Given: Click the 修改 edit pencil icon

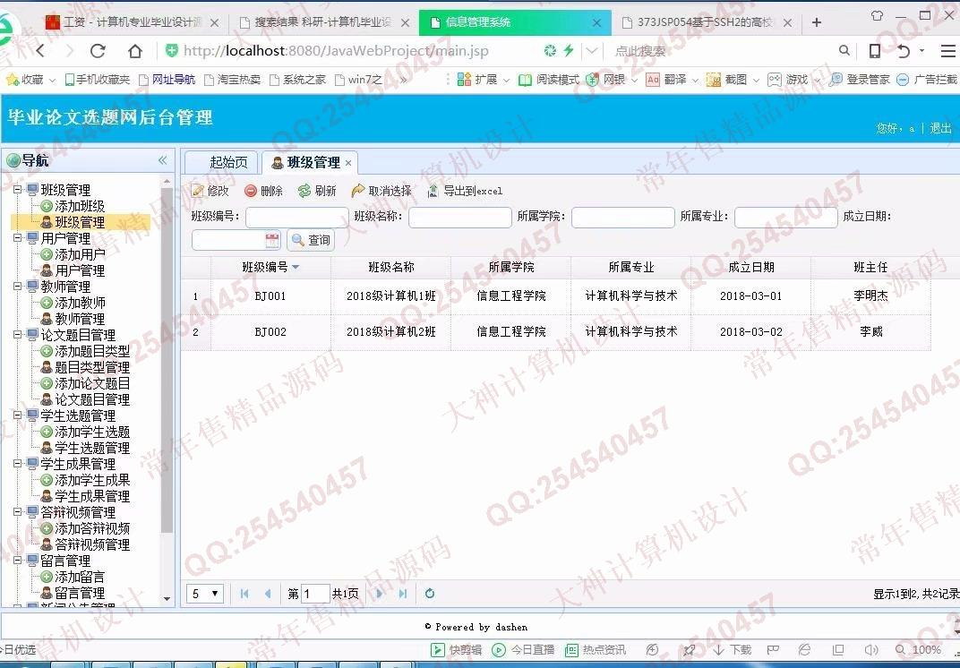Looking at the screenshot, I should 198,191.
